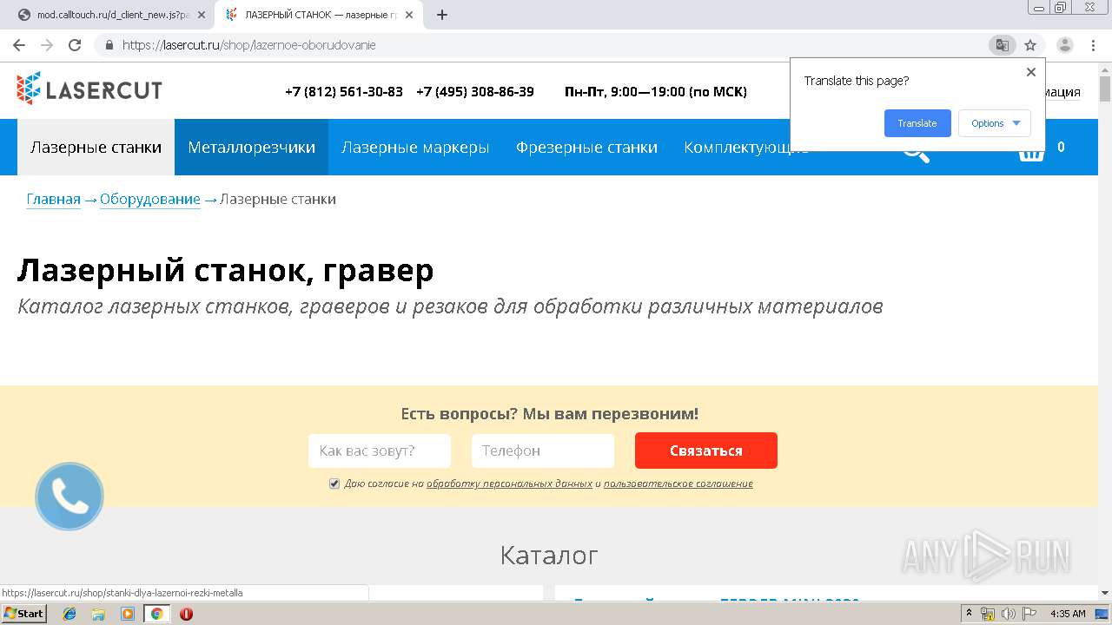
Task: View site info via the padlock icon
Action: pos(109,45)
